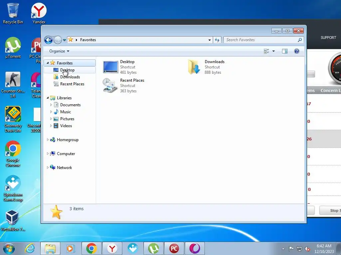Image resolution: width=341 pixels, height=255 pixels.
Task: Expand the Homegroup node
Action: (48, 140)
